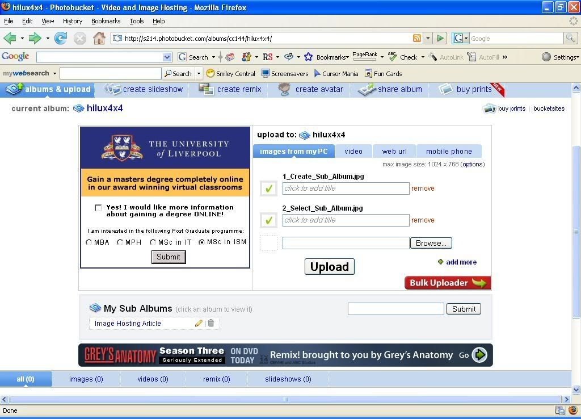Click the PageRank indicator in Google toolbar
This screenshot has width=581, height=419.
(x=365, y=56)
